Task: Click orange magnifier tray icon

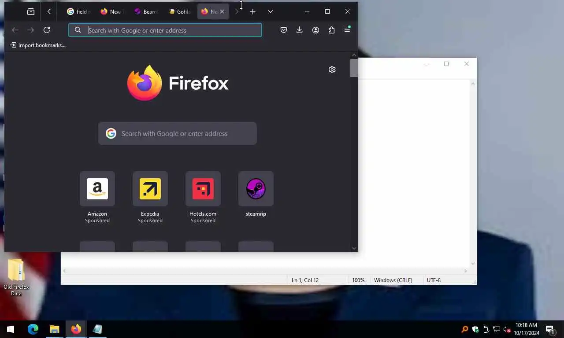Action: tap(465, 329)
